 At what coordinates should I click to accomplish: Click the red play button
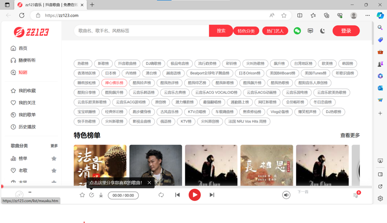click(195, 195)
